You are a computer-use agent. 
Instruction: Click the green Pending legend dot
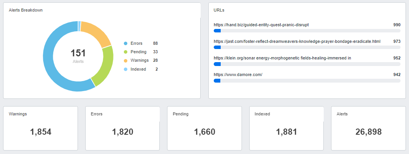pyautogui.click(x=126, y=52)
